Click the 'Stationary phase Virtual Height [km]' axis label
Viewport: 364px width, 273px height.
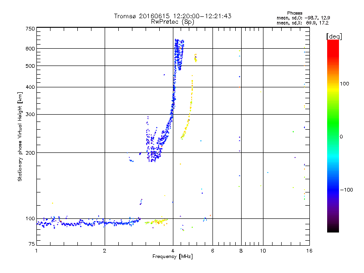(20, 137)
